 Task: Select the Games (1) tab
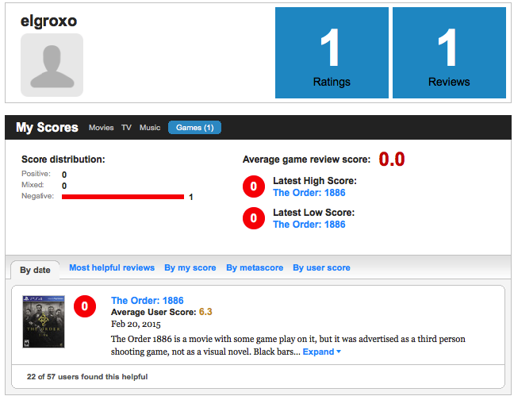pyautogui.click(x=194, y=128)
